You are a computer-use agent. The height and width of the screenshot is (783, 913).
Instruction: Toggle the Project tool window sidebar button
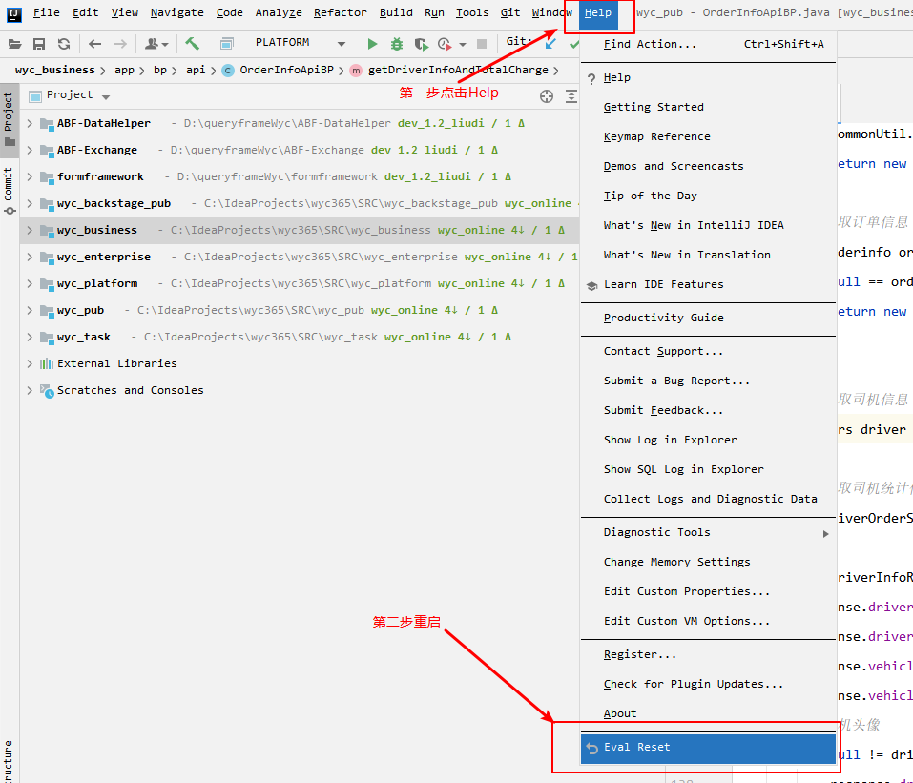[9, 114]
